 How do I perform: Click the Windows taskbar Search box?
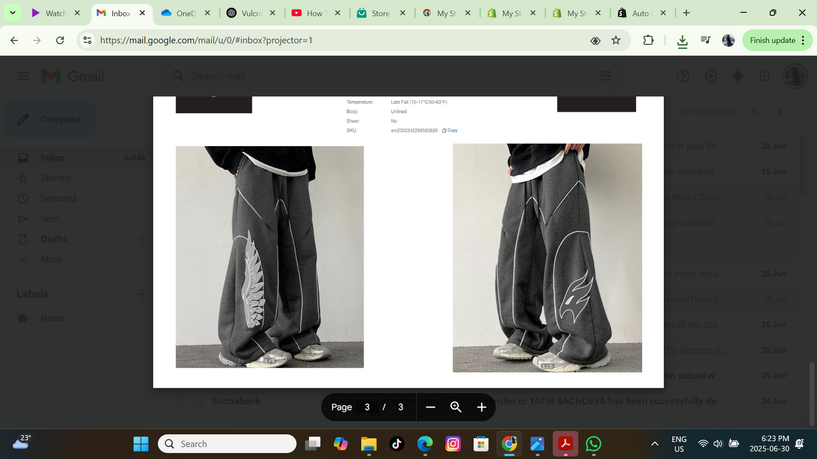coord(227,444)
